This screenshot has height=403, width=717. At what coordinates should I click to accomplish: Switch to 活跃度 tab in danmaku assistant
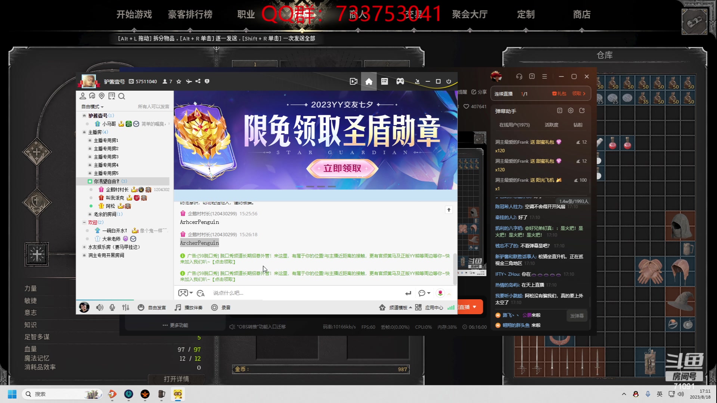pos(552,125)
